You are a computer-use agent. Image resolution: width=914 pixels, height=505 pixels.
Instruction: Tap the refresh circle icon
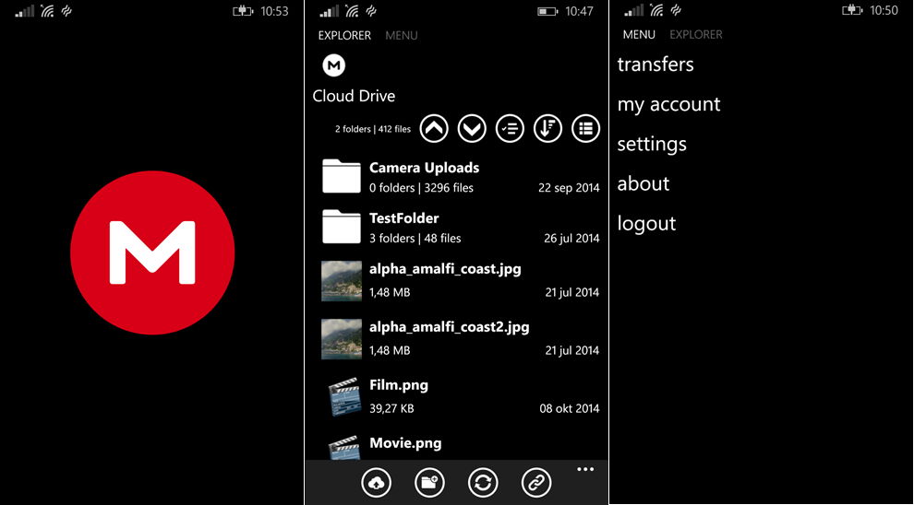click(x=483, y=482)
